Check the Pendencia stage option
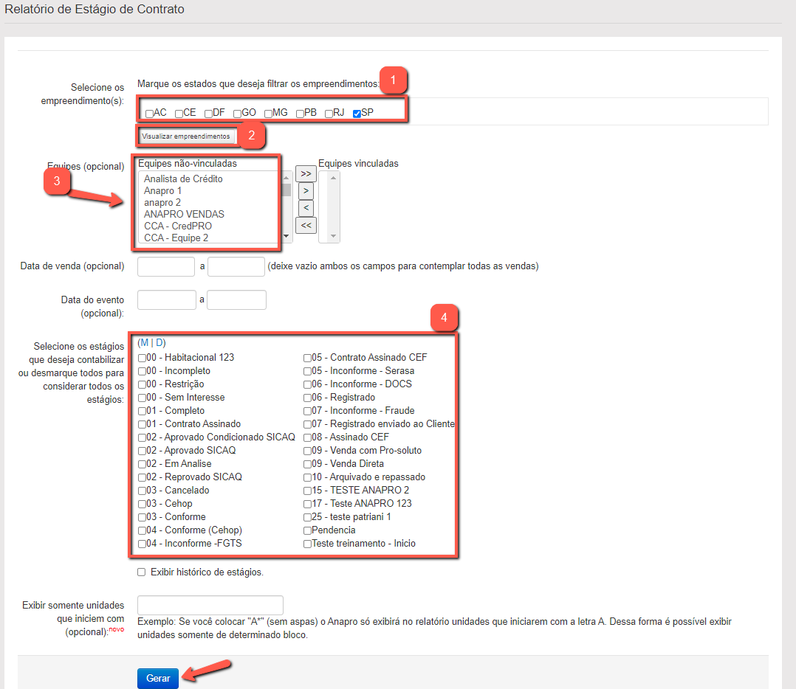796x689 pixels. point(307,530)
